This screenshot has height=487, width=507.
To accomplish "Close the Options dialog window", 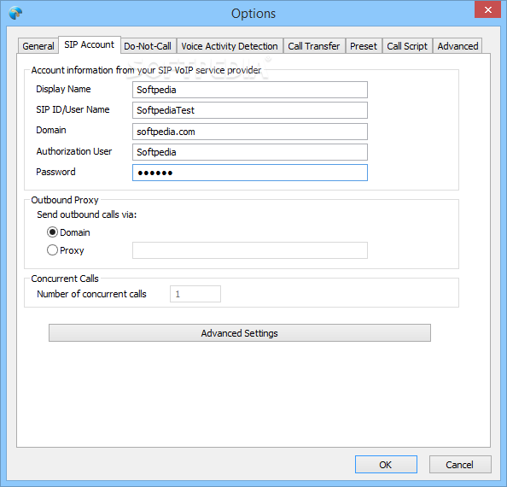I will (x=487, y=9).
